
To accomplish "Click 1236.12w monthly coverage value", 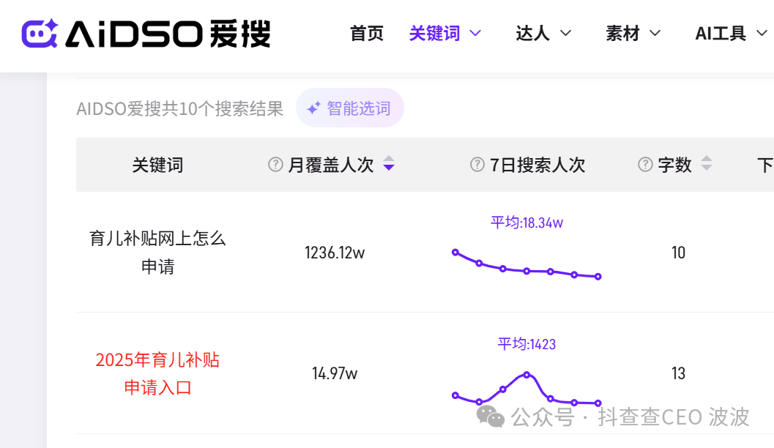I will click(335, 253).
